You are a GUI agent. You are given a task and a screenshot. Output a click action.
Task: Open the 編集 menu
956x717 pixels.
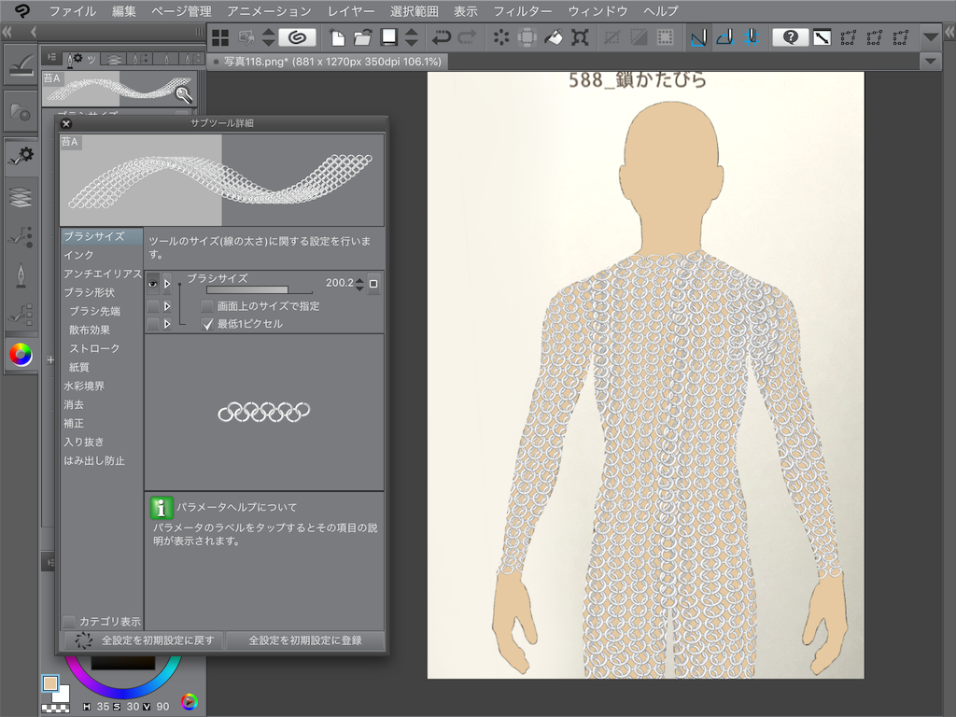tap(124, 11)
